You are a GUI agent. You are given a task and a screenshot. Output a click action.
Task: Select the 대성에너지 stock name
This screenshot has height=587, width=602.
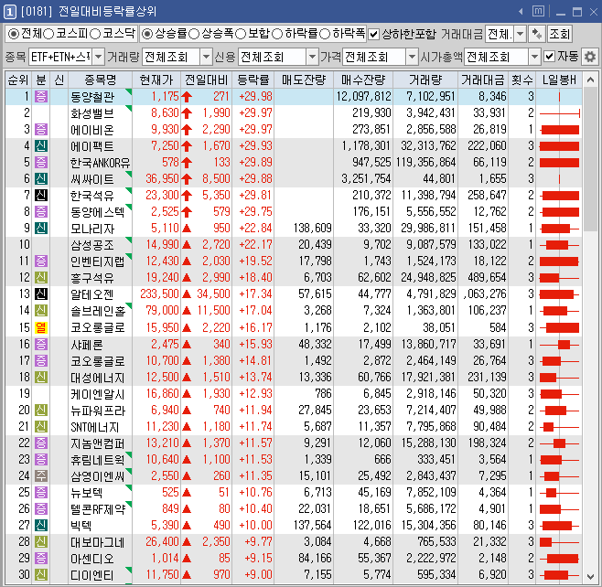click(x=98, y=378)
